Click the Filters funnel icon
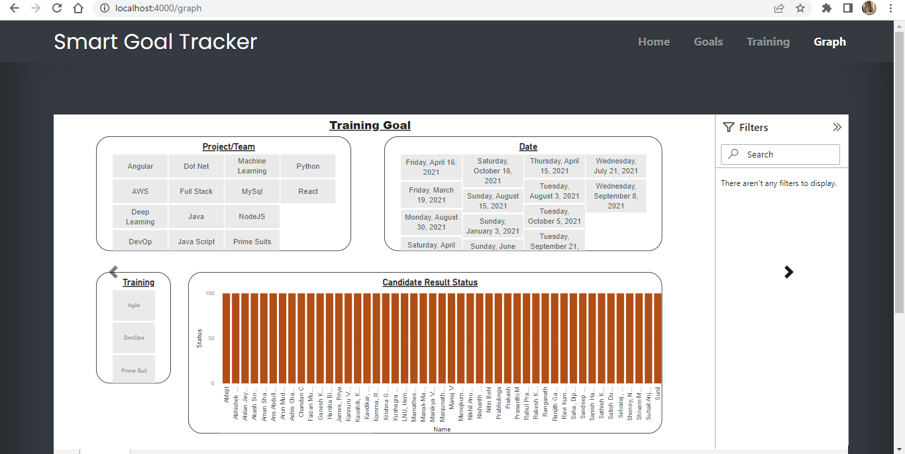Image resolution: width=905 pixels, height=454 pixels. (x=729, y=127)
